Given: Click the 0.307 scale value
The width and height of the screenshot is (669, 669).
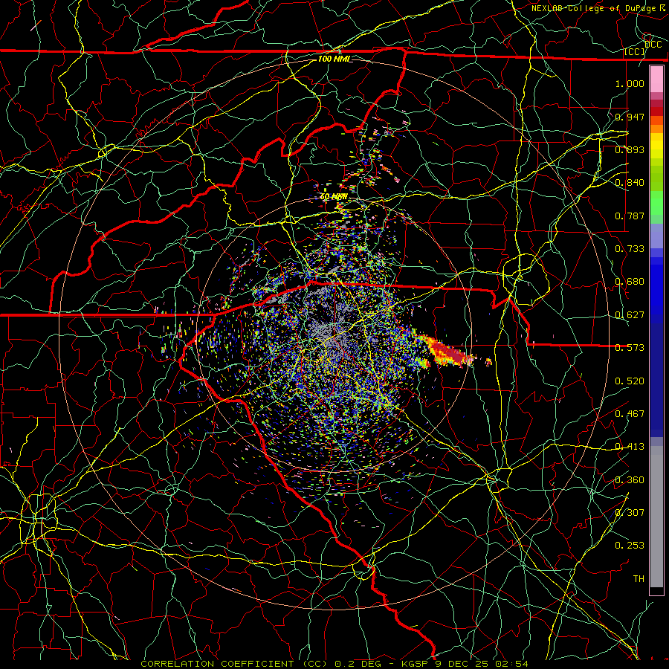Looking at the screenshot, I should (630, 512).
